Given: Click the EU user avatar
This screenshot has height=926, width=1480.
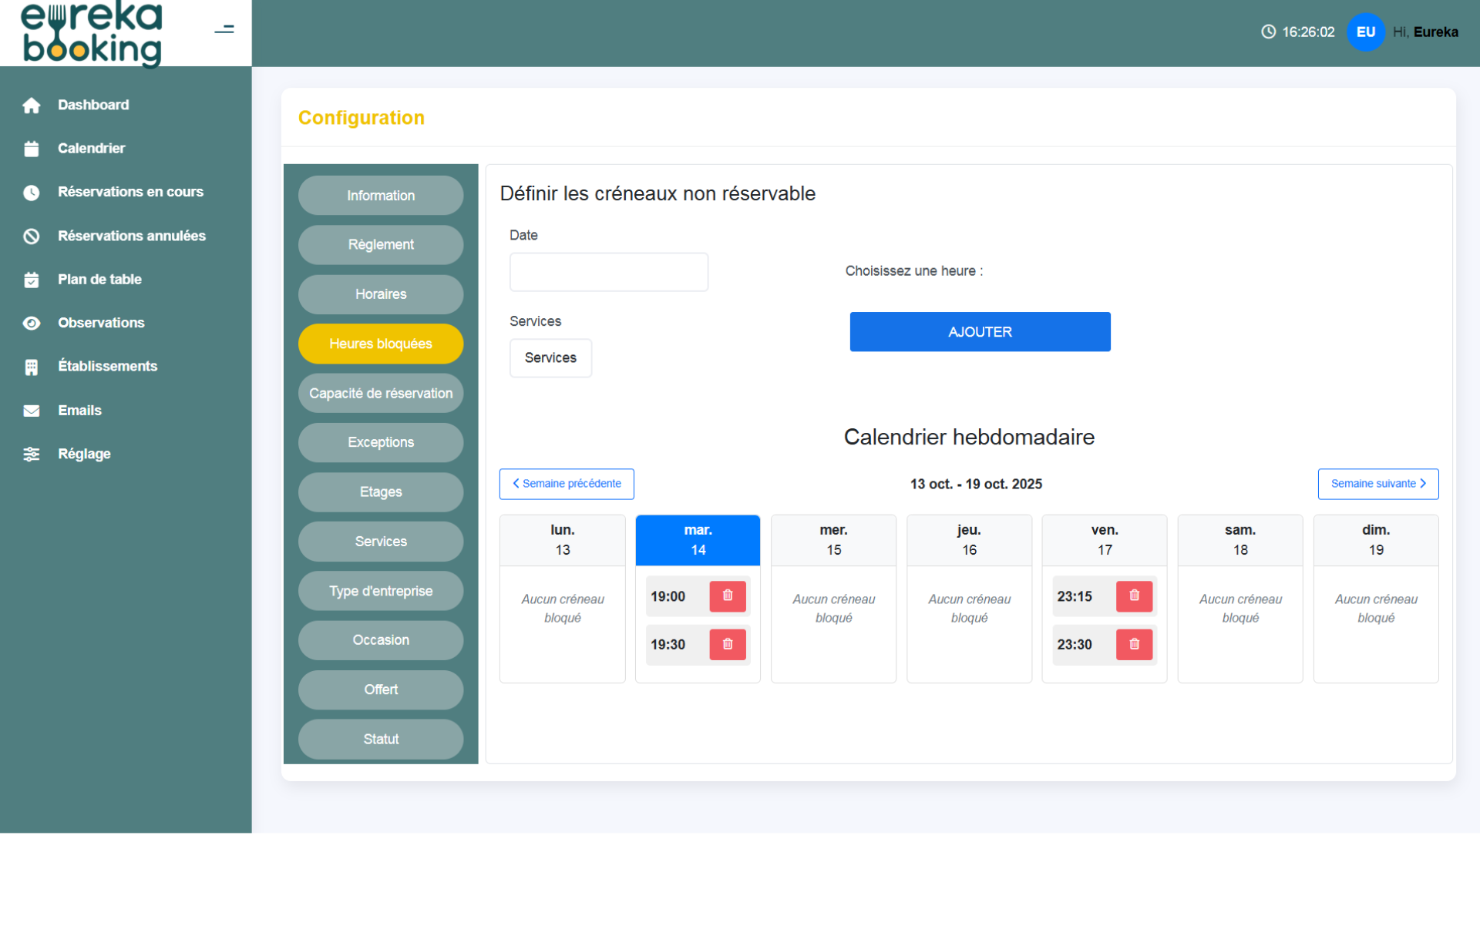Looking at the screenshot, I should pyautogui.click(x=1364, y=32).
